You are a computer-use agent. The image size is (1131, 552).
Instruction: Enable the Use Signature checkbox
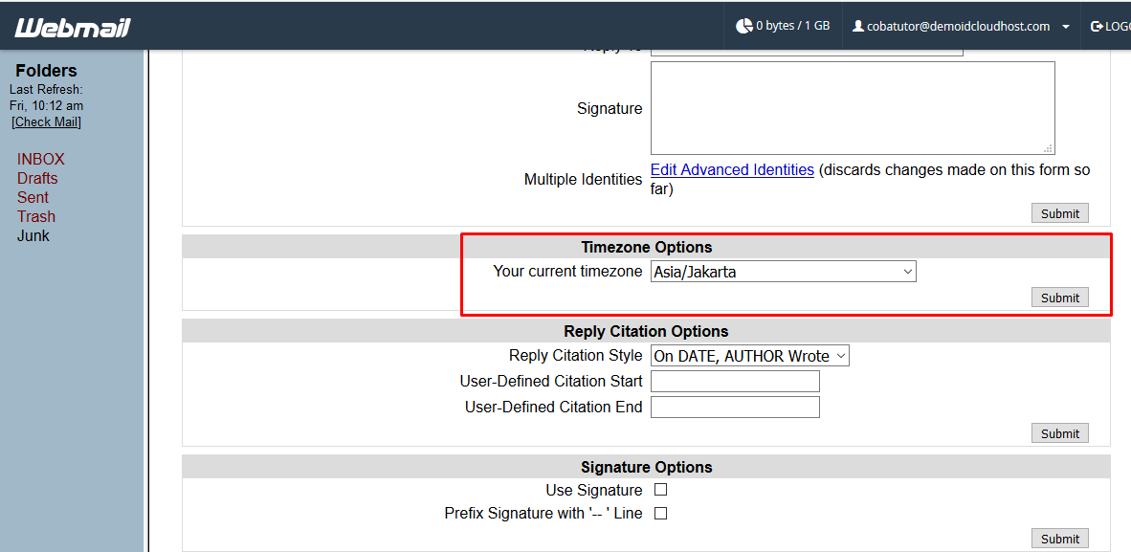tap(660, 490)
